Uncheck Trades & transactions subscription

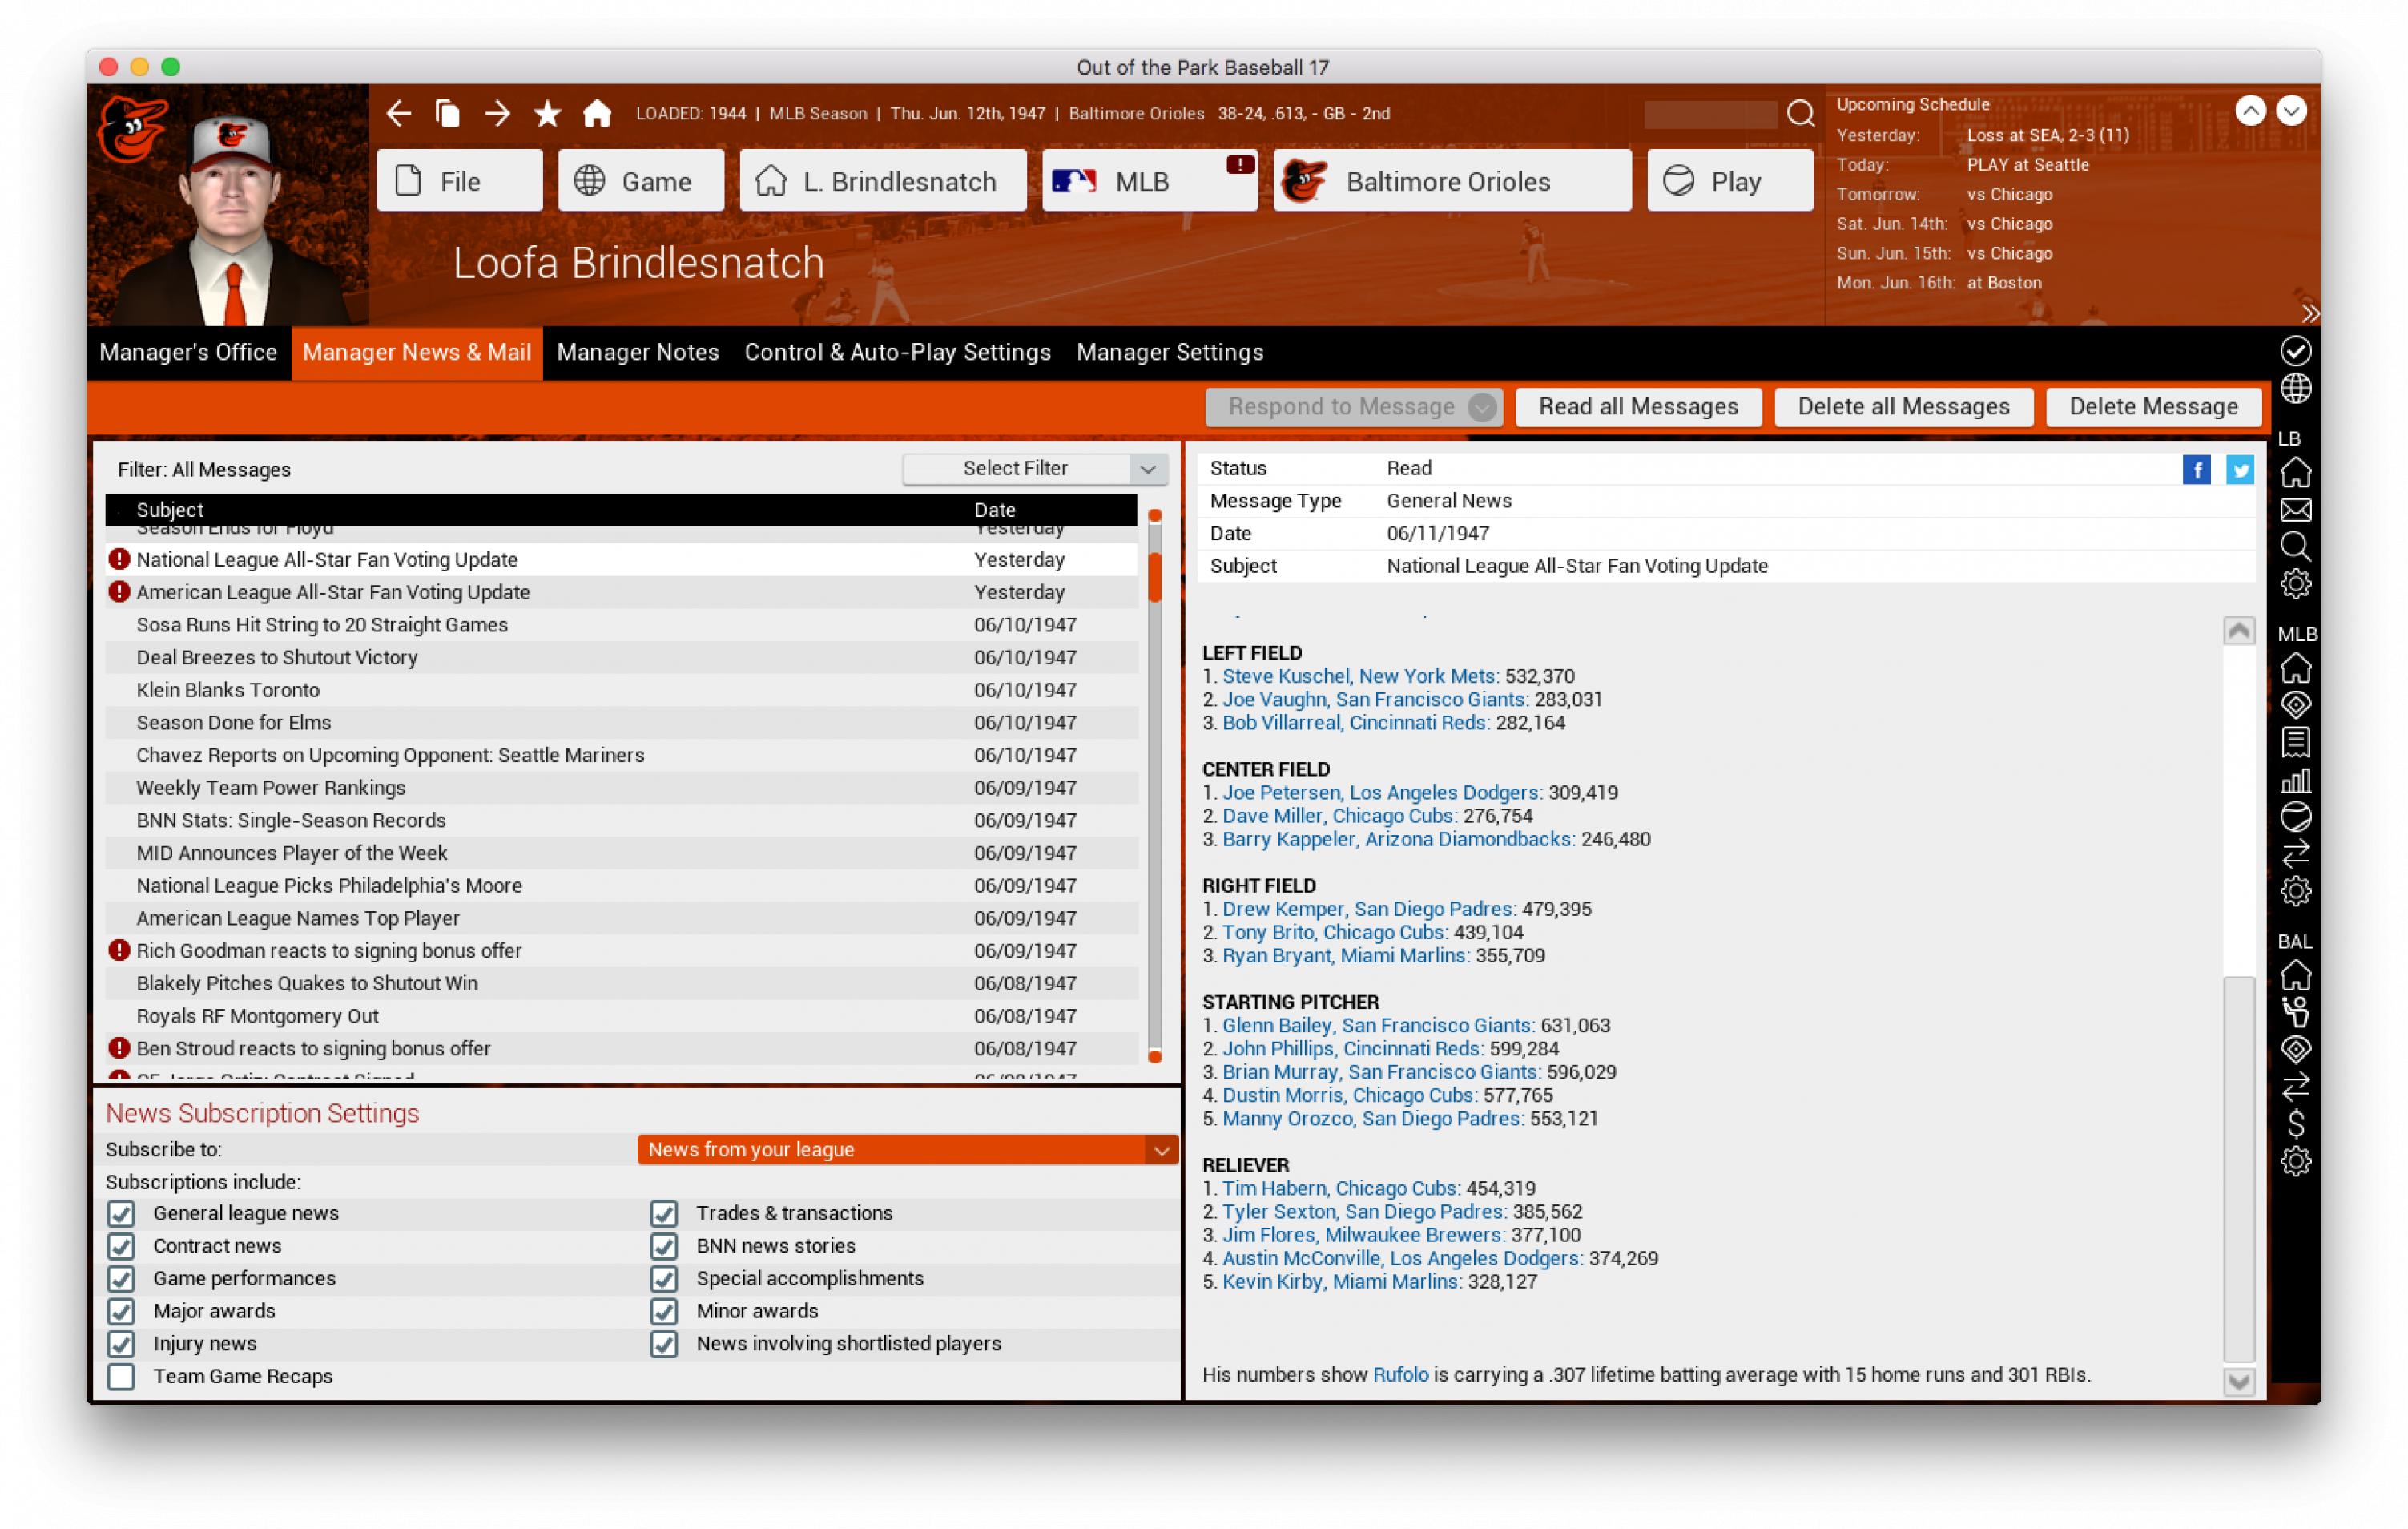pyautogui.click(x=664, y=1212)
